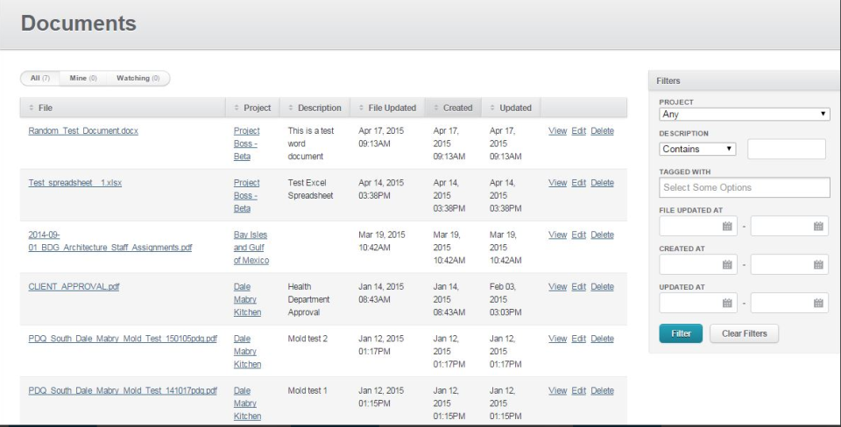841x427 pixels.
Task: Open calendar for File Updated At end date
Action: (818, 226)
